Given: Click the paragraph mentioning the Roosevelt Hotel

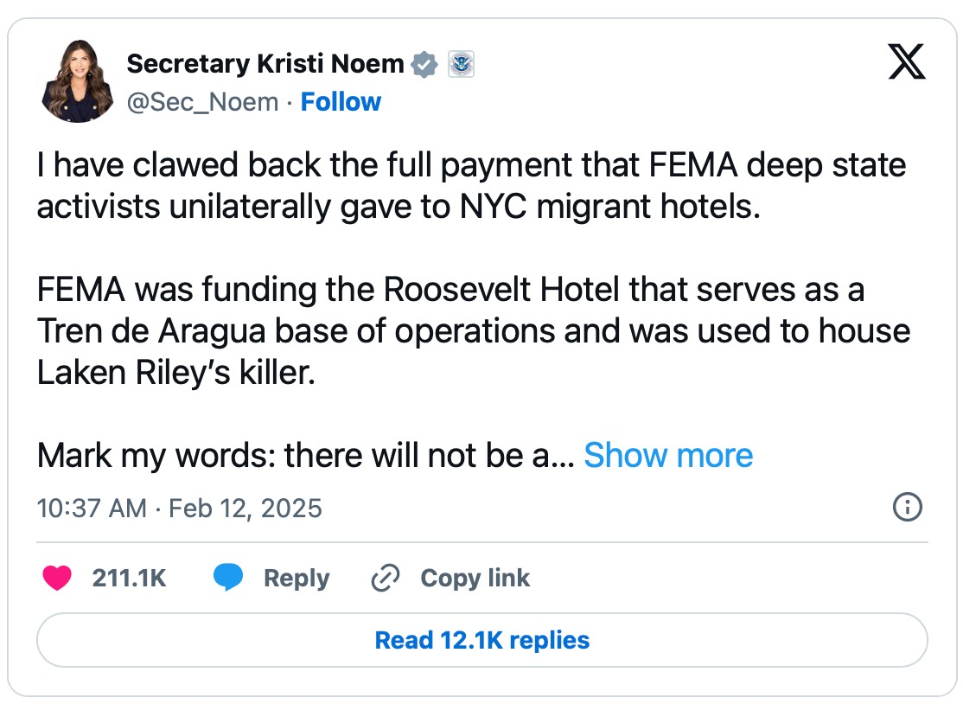Looking at the screenshot, I should tap(473, 330).
